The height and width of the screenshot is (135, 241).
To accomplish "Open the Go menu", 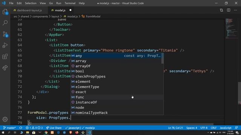I will pyautogui.click(x=51, y=3).
